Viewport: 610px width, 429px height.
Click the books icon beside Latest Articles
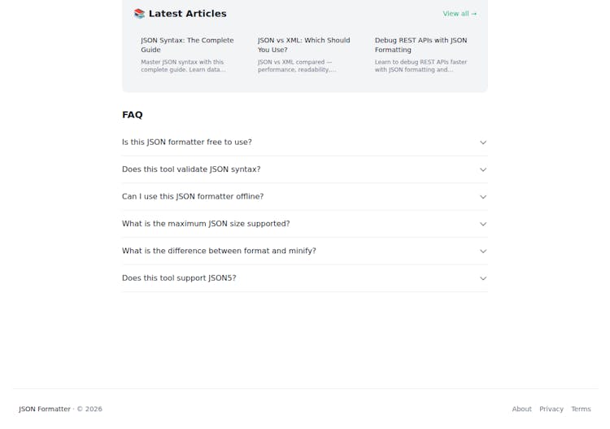(139, 14)
